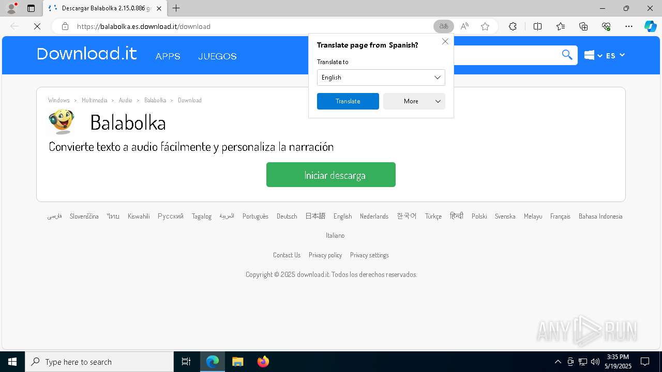
Task: Switch language to Français
Action: (560, 216)
